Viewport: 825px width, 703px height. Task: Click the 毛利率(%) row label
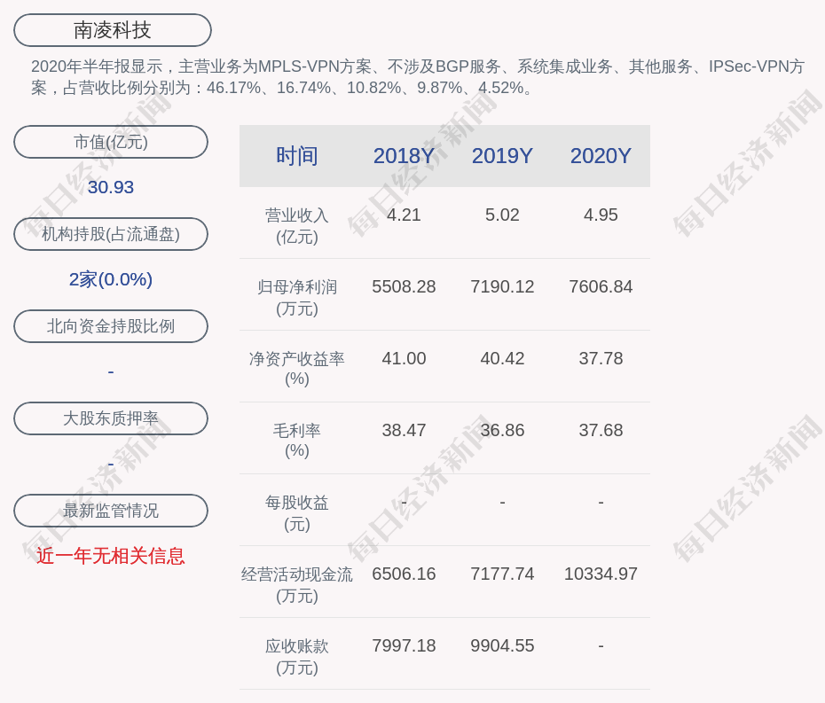coord(297,441)
